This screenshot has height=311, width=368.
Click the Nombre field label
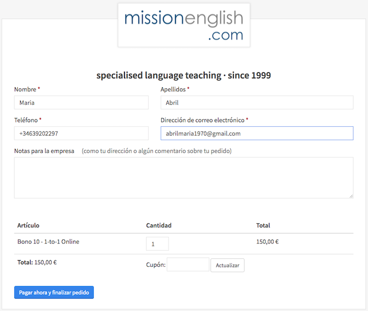(25, 89)
